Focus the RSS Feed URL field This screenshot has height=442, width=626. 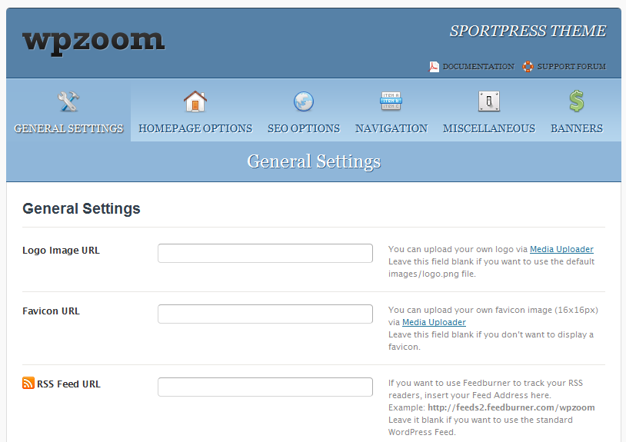point(265,387)
